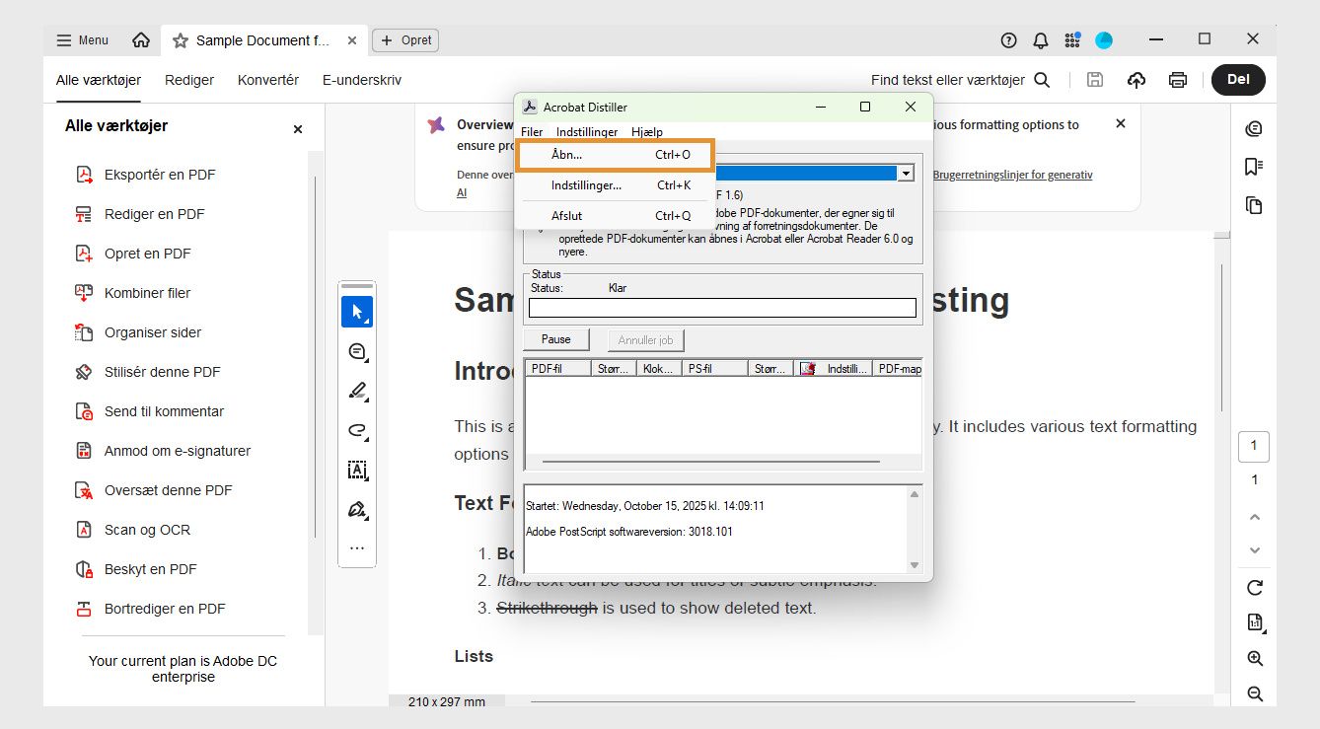Upload document to cloud storage
This screenshot has width=1320, height=729.
click(1137, 80)
